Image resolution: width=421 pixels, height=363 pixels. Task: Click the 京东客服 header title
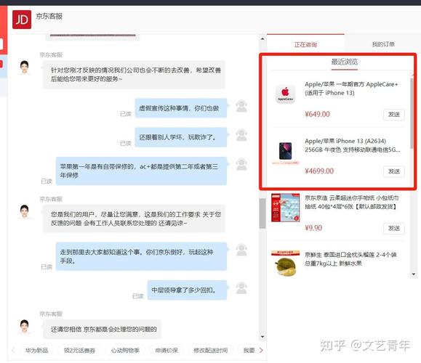coord(49,17)
